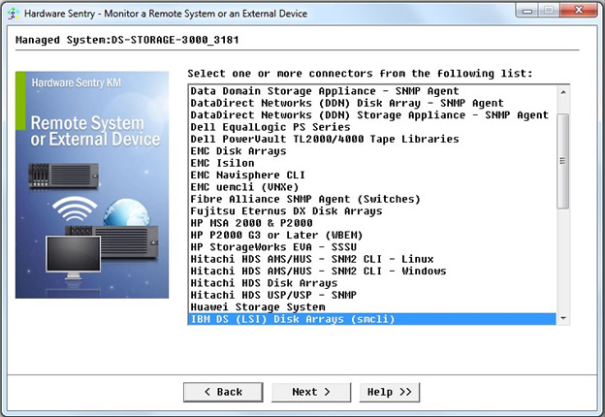605x417 pixels.
Task: Pick Fujitsu Eternus DX Disk Arrays
Action: (x=285, y=210)
